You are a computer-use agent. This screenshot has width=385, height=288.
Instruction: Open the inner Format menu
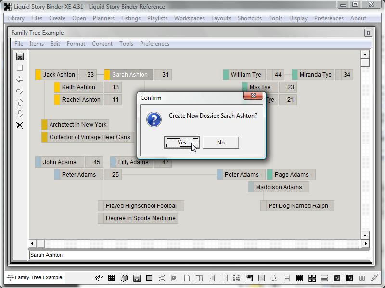[x=76, y=44]
